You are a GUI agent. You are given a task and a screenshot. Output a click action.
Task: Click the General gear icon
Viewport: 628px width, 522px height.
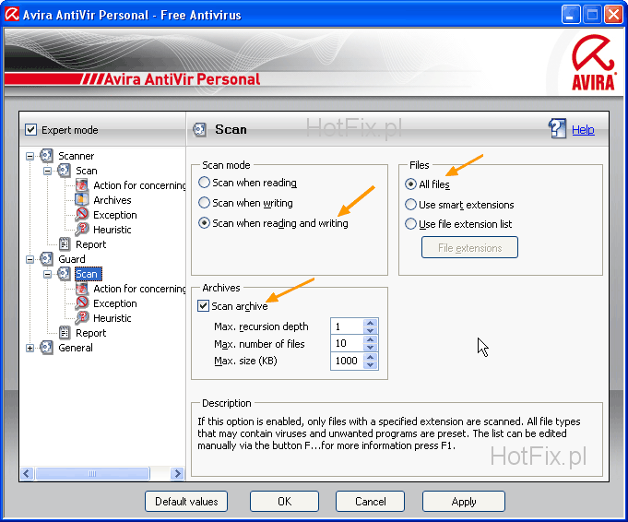point(47,348)
